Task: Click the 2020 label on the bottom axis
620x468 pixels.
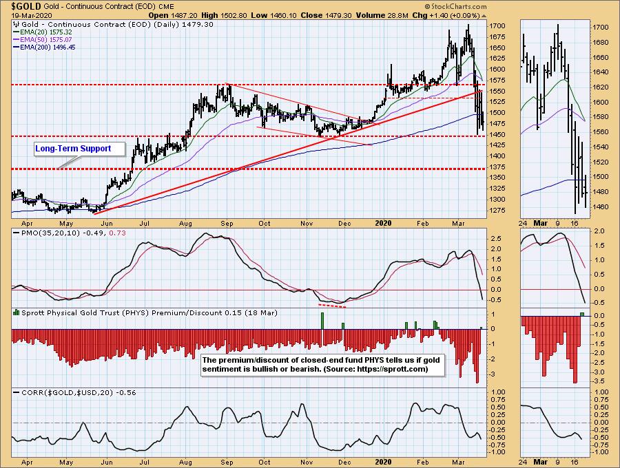Action: [383, 462]
